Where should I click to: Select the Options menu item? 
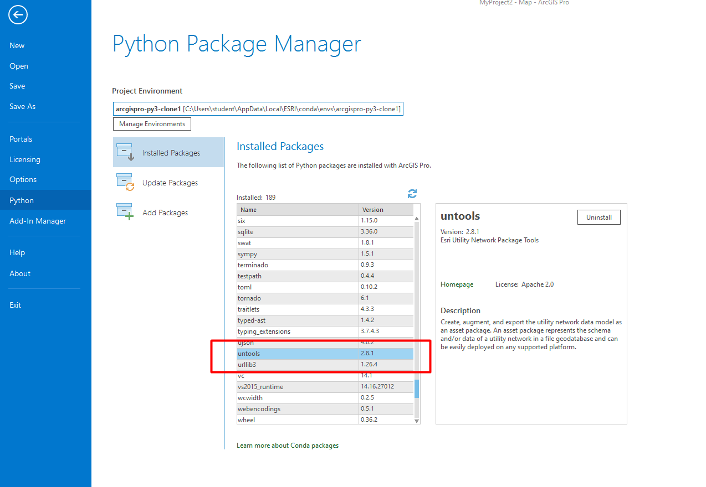point(23,179)
